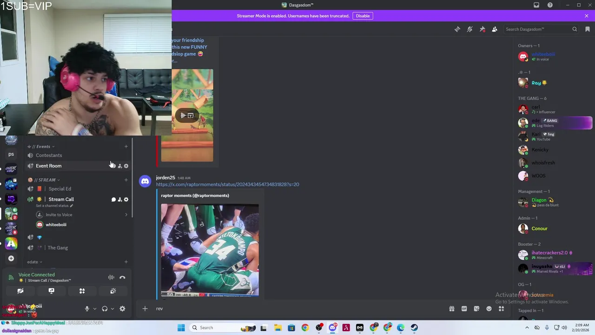The height and width of the screenshot is (335, 595).
Task: Open jorden25's profile name
Action: click(165, 178)
